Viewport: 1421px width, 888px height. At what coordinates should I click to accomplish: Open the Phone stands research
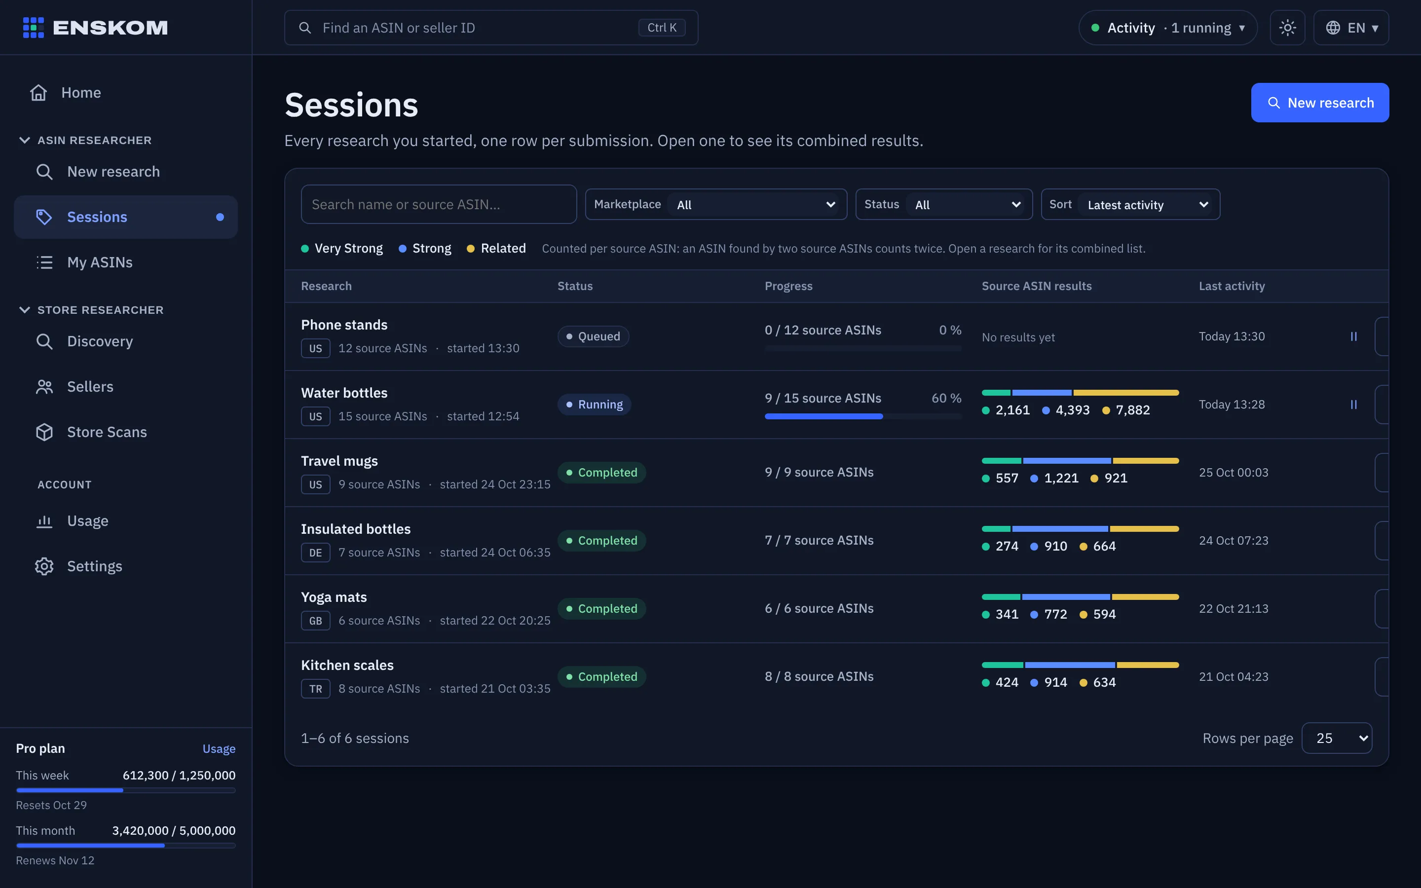344,325
